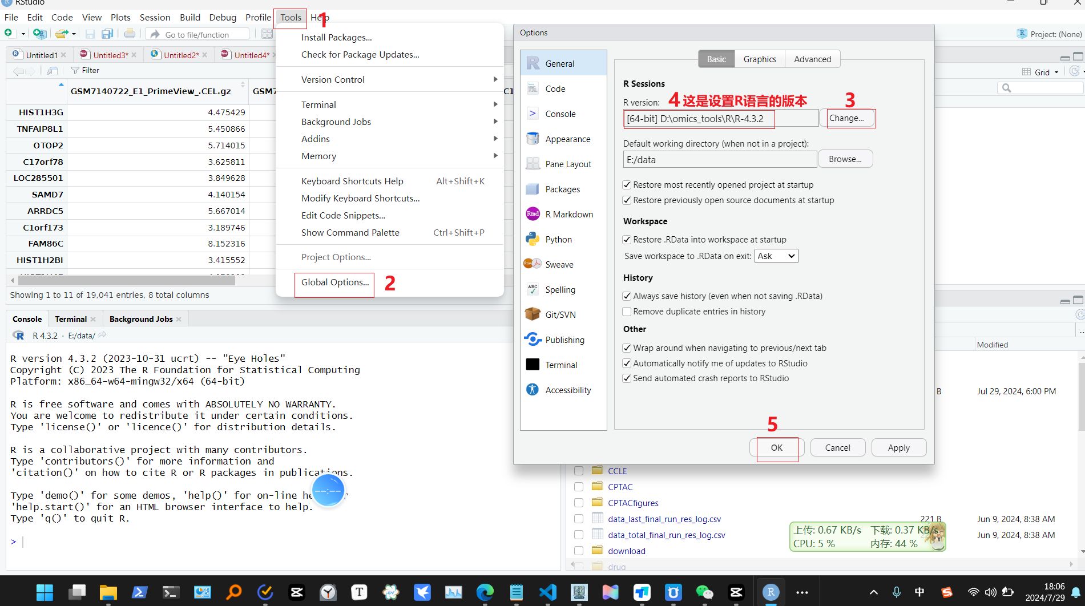Screen dimensions: 1085x606
Task: Click the data viewer horizontal scrollbar
Action: tap(127, 281)
